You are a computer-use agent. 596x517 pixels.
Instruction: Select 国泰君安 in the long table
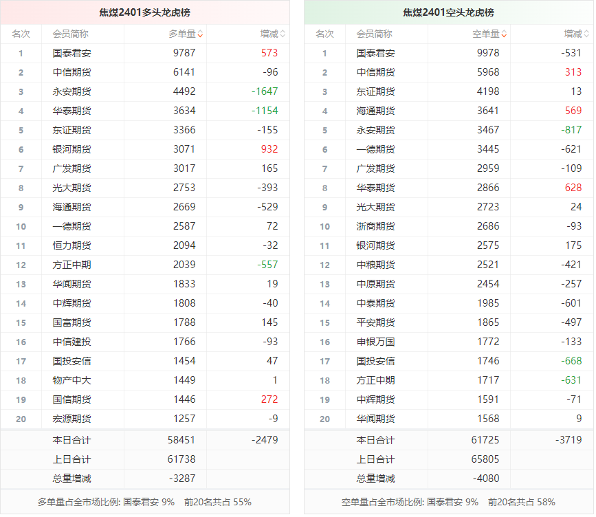pos(72,53)
